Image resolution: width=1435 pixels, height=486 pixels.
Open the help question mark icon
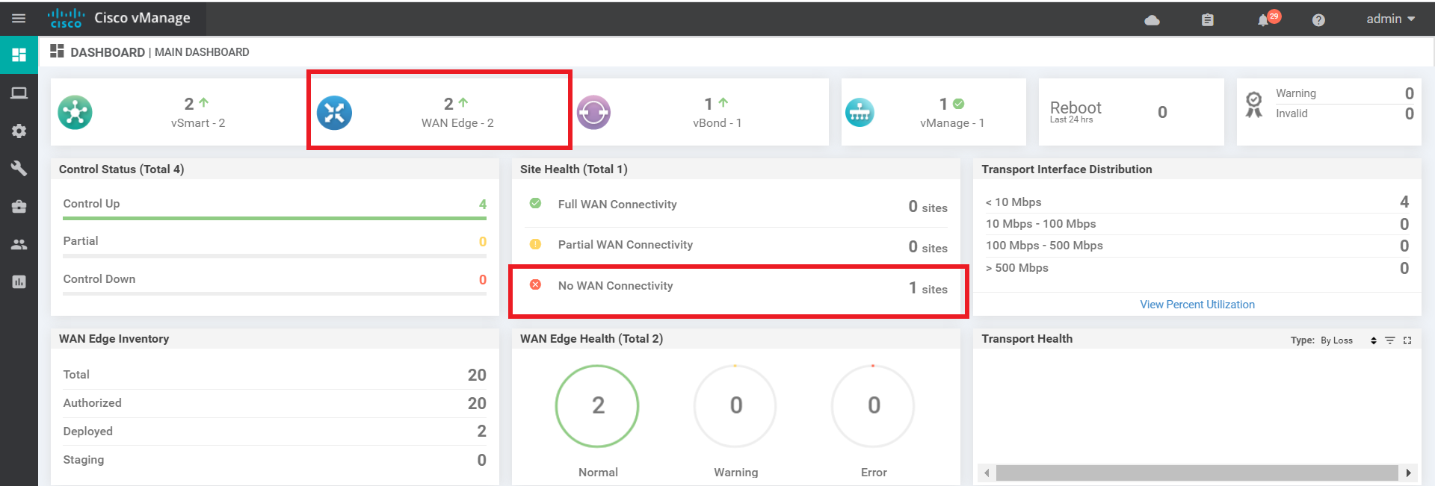(1318, 20)
